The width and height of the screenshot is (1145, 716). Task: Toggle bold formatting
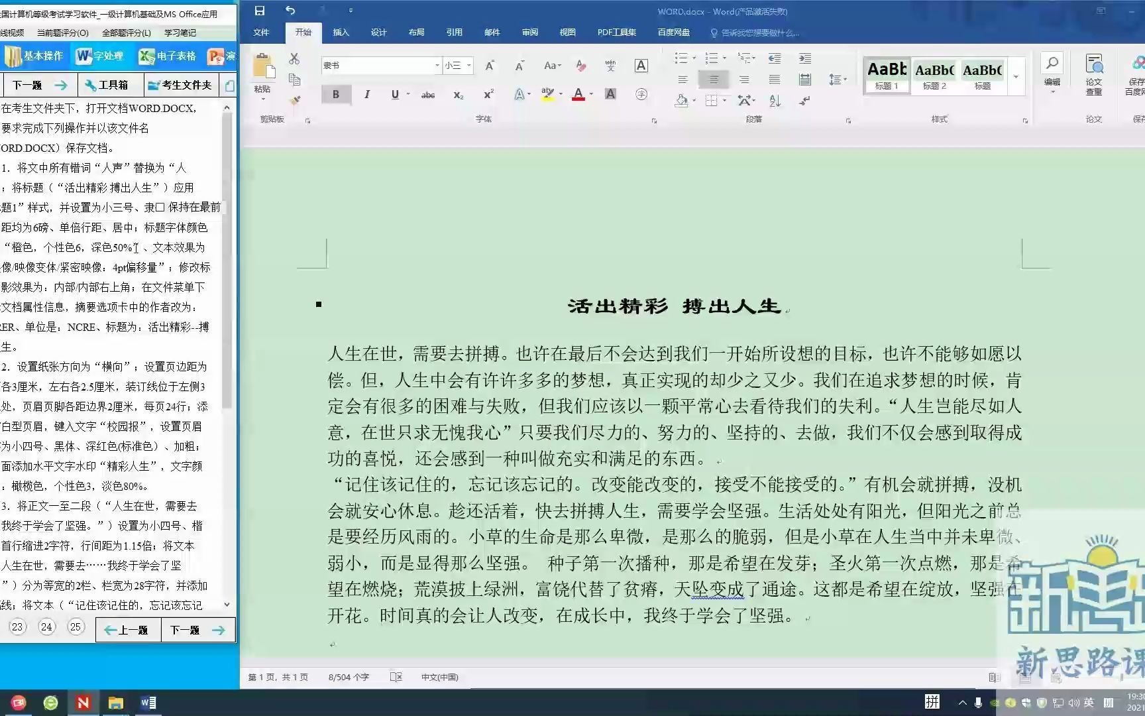tap(335, 94)
